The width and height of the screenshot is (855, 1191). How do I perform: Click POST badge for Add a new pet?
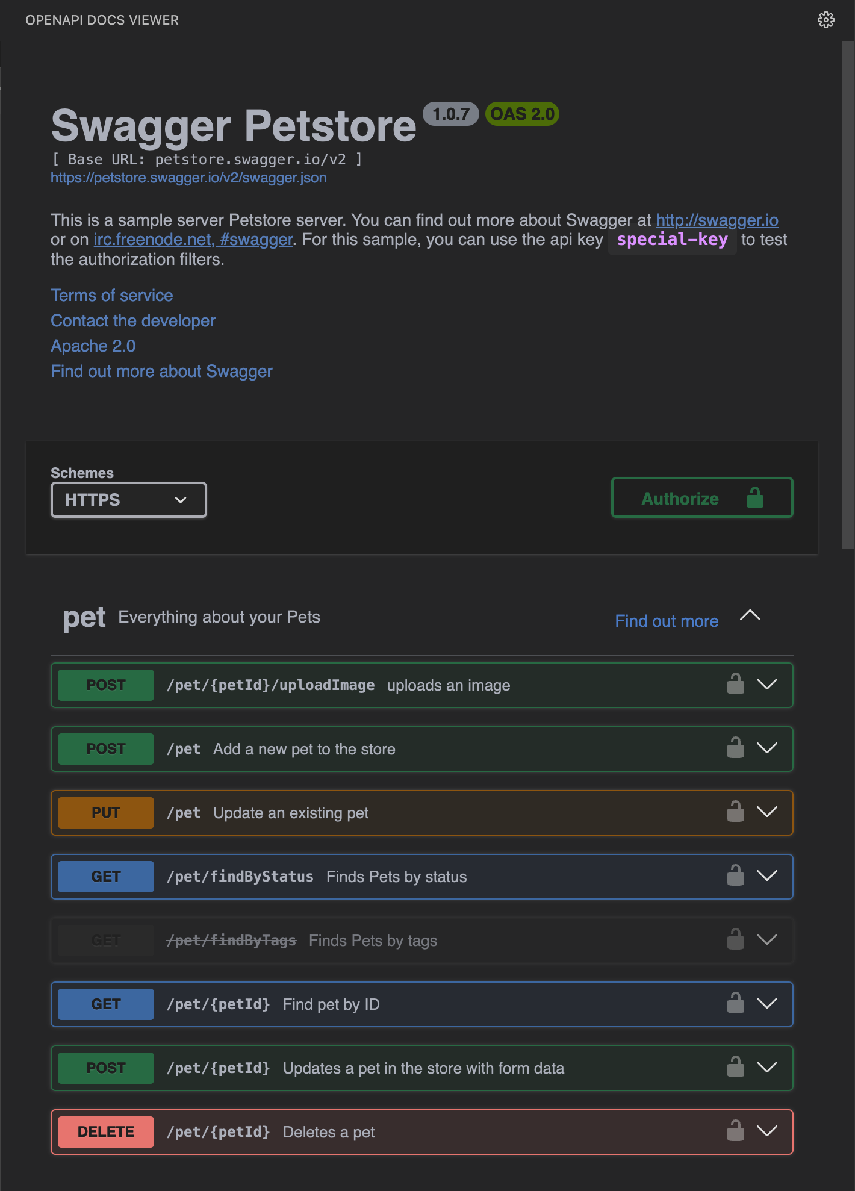click(x=106, y=749)
